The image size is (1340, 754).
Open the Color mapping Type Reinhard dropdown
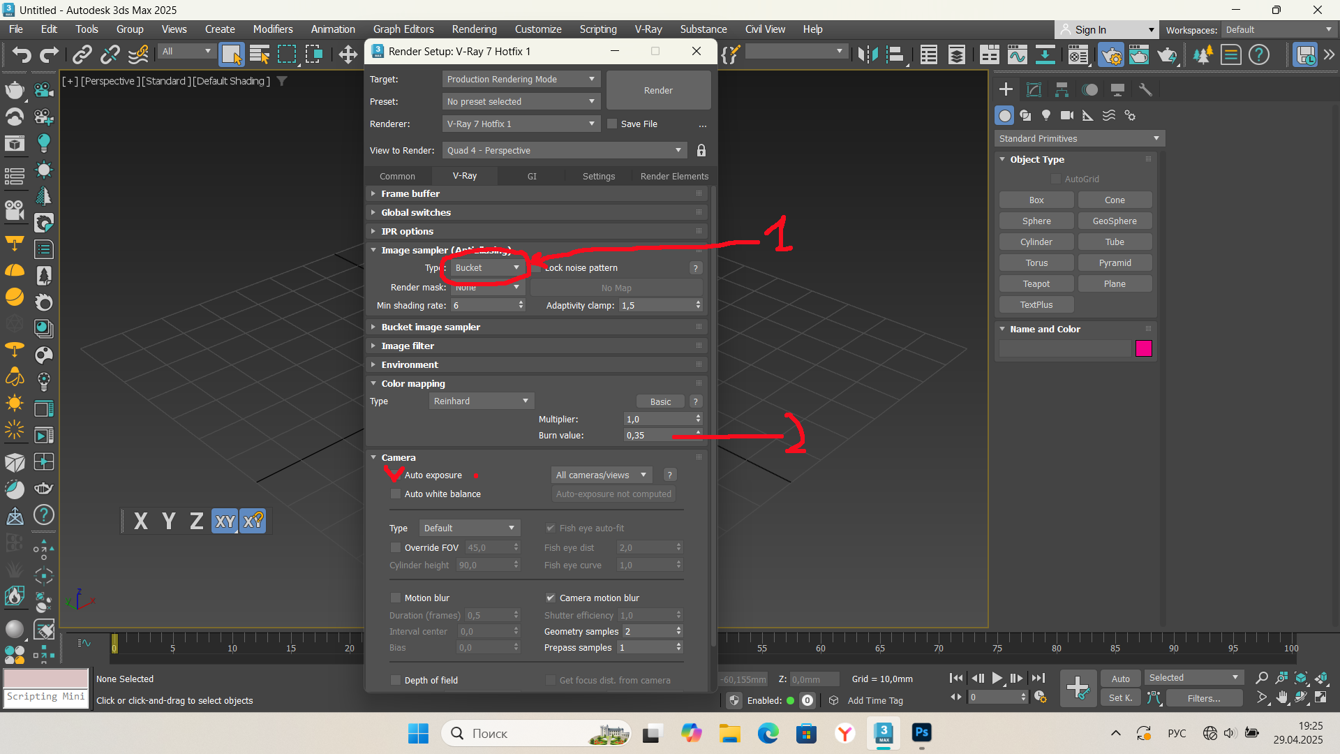pos(482,401)
